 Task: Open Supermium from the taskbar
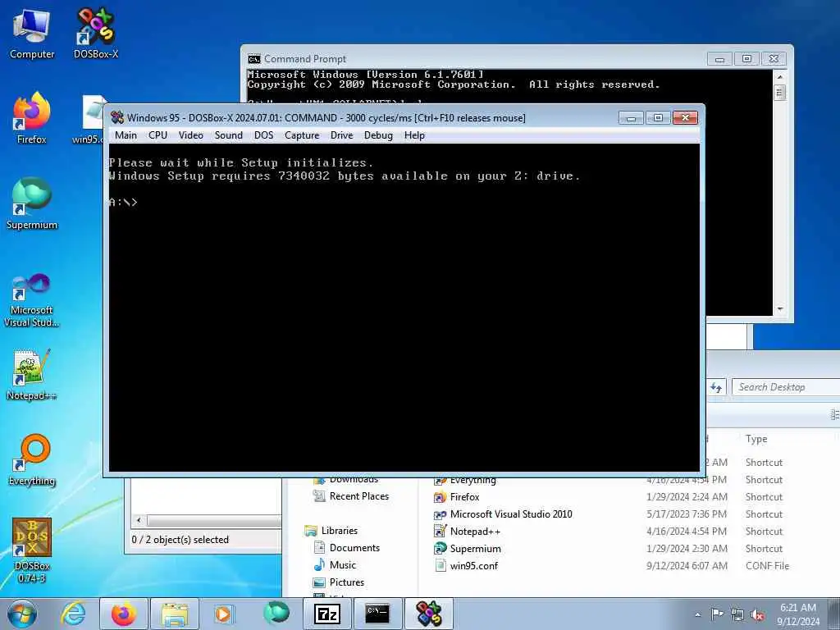point(276,614)
